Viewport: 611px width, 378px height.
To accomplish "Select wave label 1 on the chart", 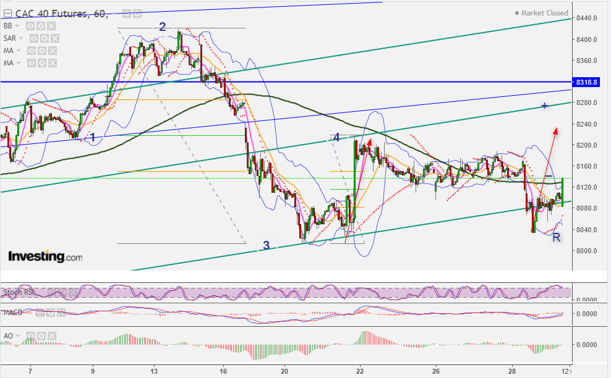I will pos(93,137).
